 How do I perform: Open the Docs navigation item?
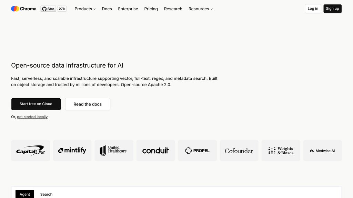[x=107, y=9]
